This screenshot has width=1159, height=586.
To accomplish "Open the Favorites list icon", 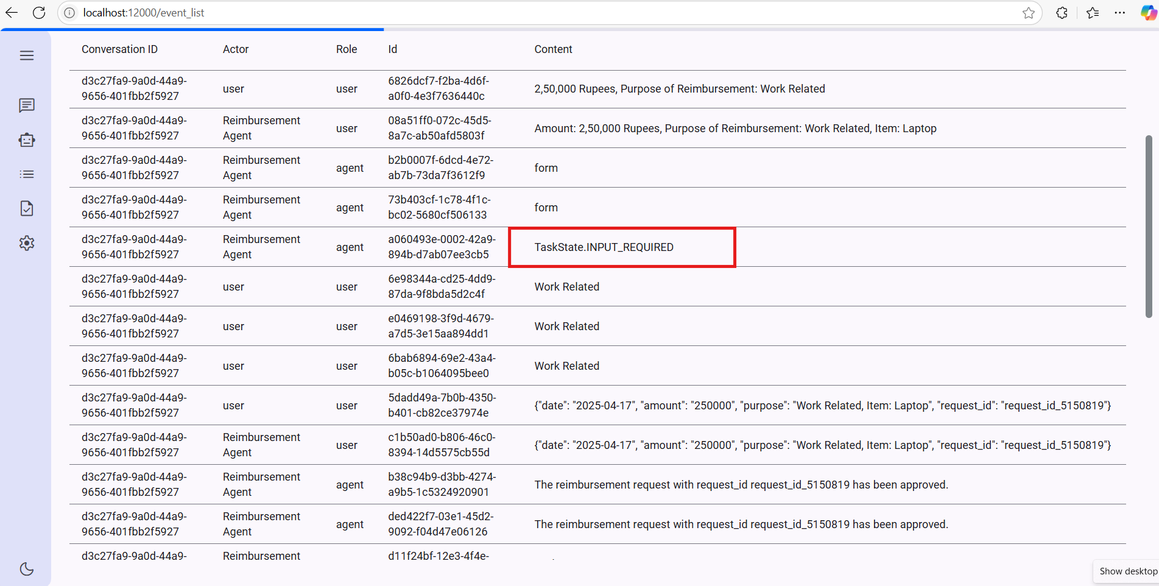I will point(1092,12).
